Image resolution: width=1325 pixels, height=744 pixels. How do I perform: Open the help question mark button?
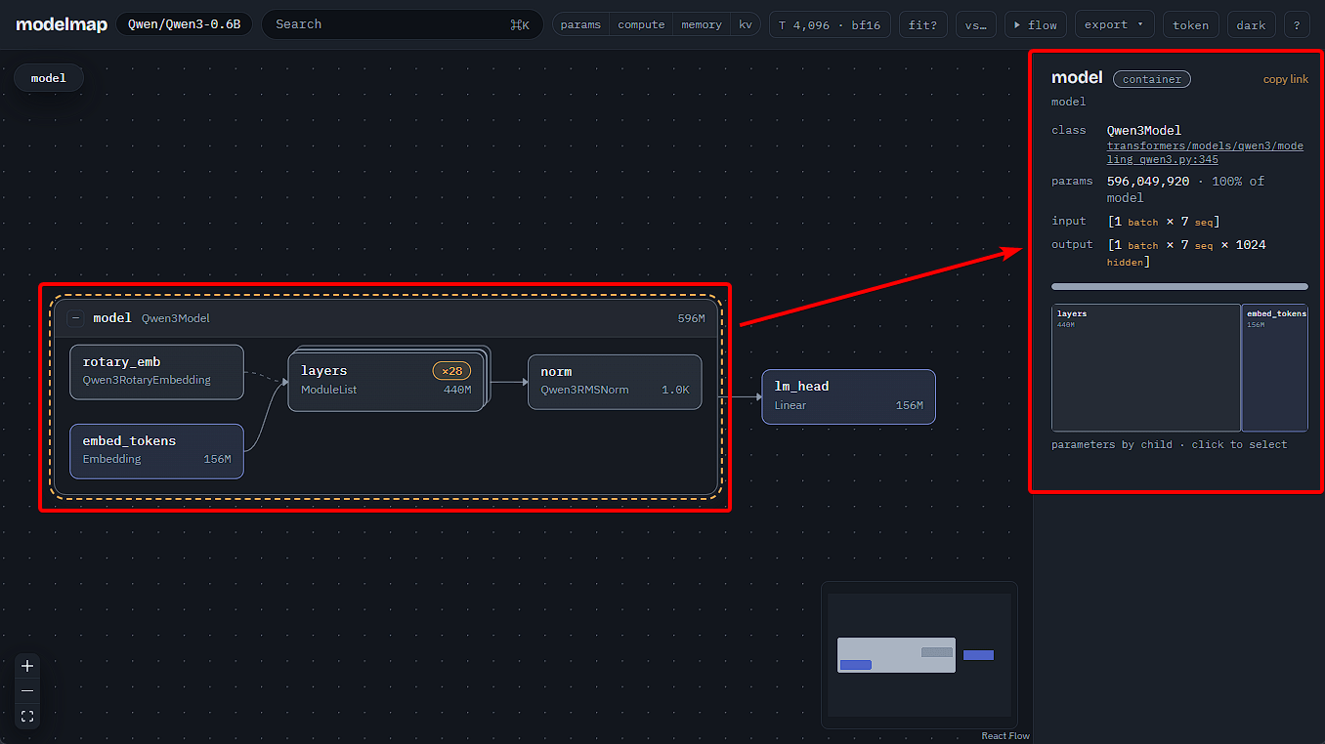point(1297,24)
